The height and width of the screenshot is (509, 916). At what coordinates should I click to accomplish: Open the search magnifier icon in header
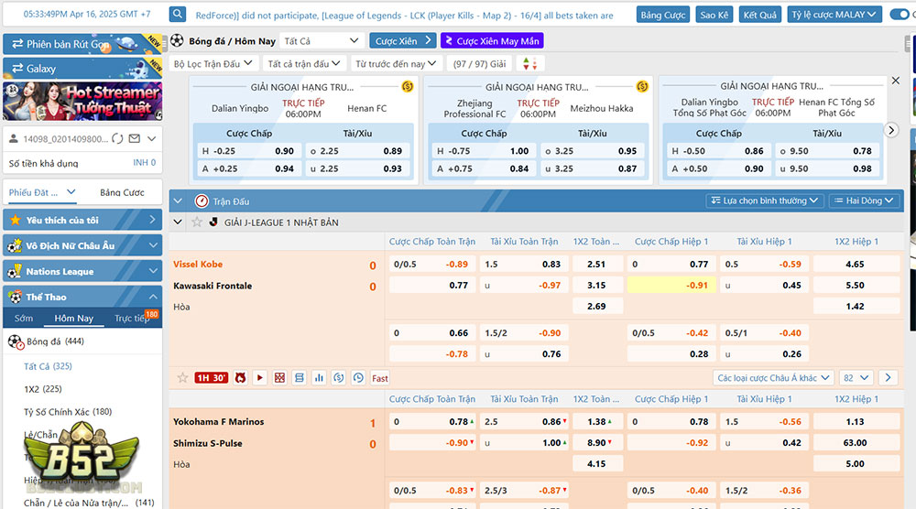178,14
